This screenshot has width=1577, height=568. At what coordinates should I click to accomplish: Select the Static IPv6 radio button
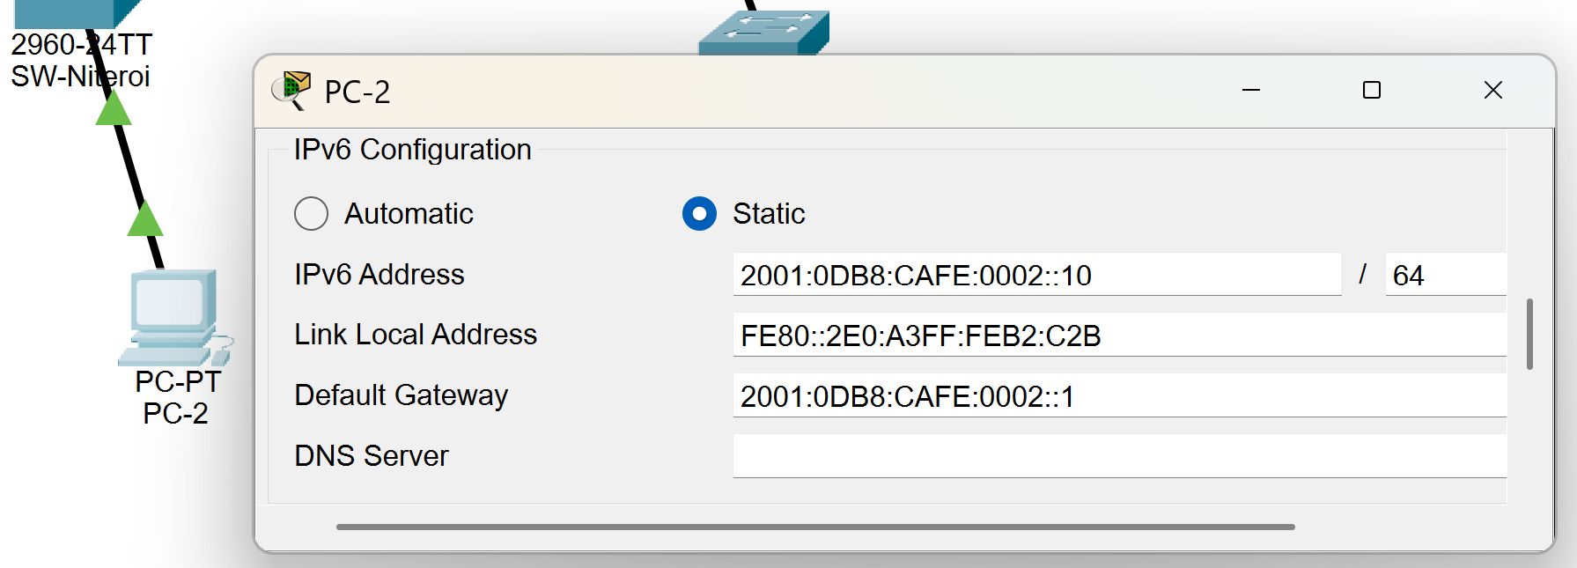pos(699,214)
